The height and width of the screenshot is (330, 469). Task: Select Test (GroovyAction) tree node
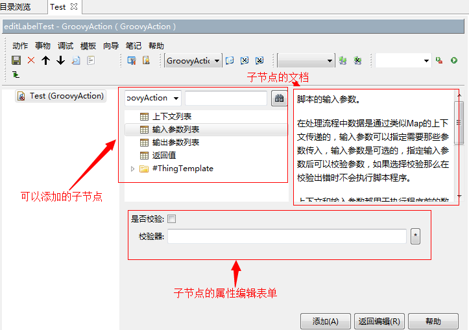61,96
